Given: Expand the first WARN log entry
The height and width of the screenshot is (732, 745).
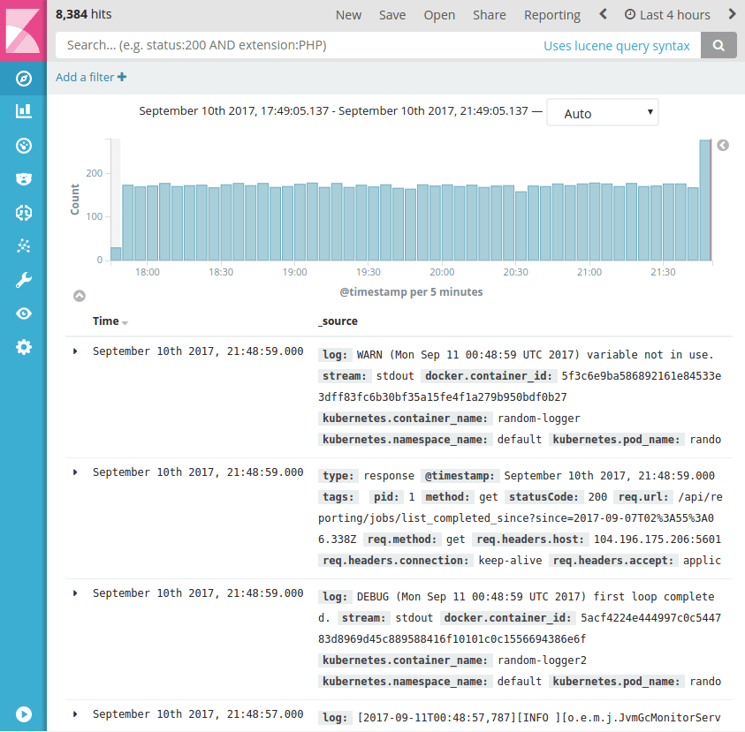Looking at the screenshot, I should pyautogui.click(x=75, y=351).
